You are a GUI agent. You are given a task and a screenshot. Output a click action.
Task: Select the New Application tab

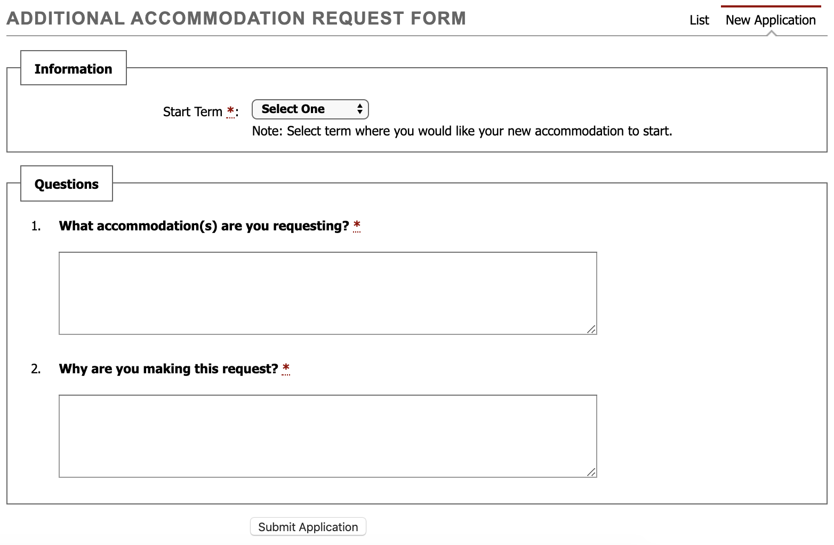pyautogui.click(x=770, y=20)
